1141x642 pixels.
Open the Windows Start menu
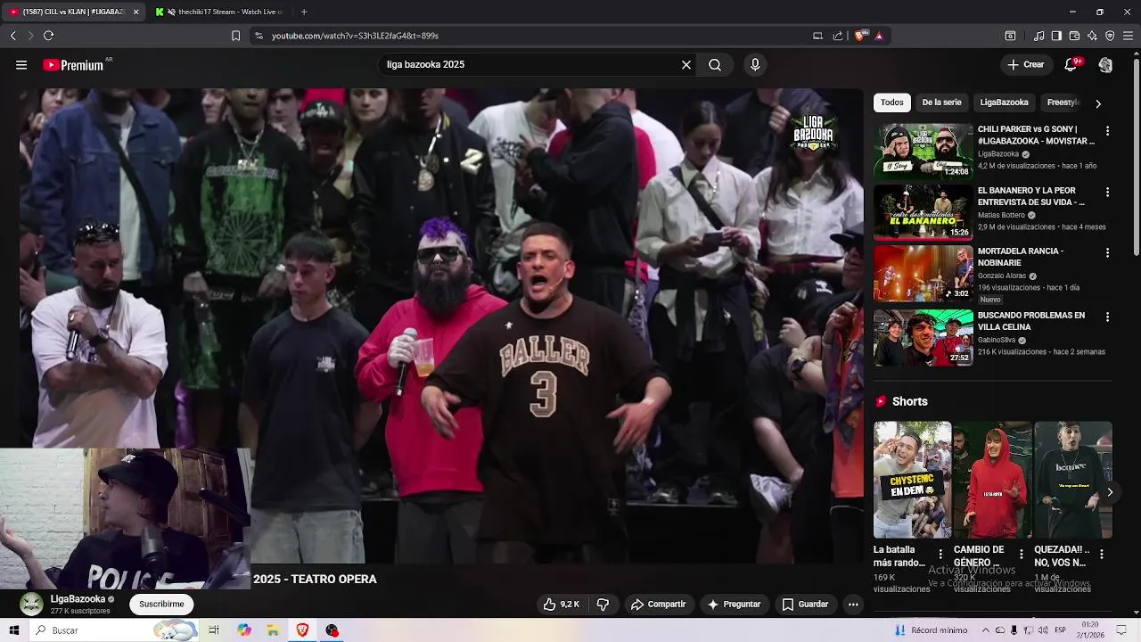[13, 630]
